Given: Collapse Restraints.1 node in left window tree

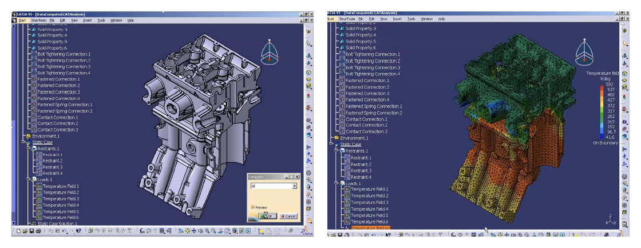Looking at the screenshot, I should point(29,149).
